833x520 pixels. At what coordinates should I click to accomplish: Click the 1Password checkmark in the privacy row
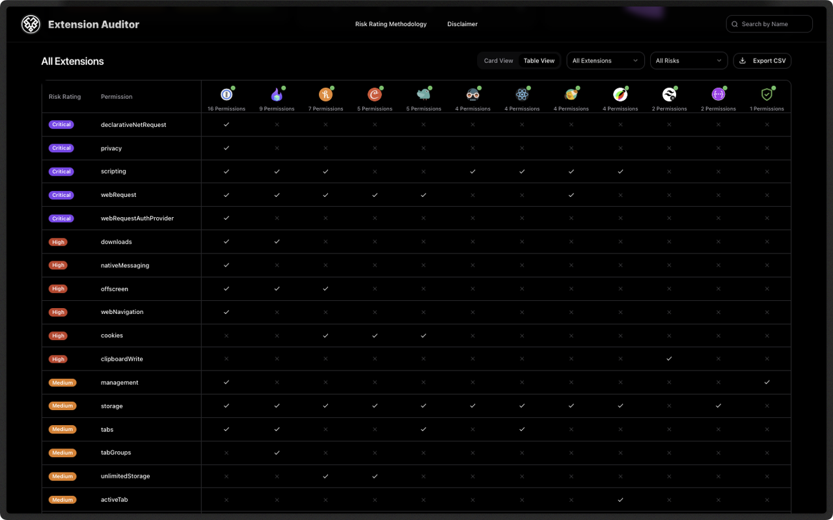[x=226, y=148]
